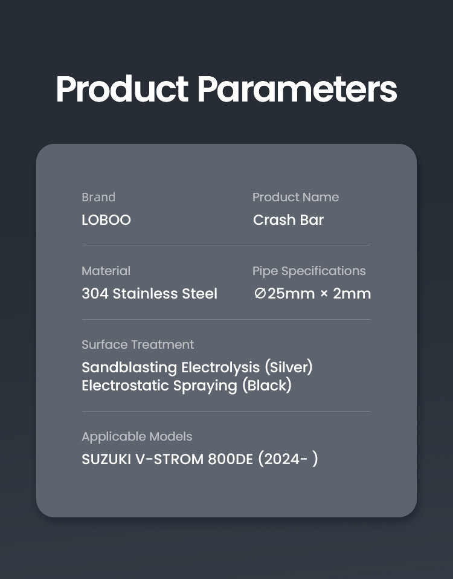Click the word (Black) in parentheses
Image resolution: width=453 pixels, height=579 pixels.
pos(266,386)
